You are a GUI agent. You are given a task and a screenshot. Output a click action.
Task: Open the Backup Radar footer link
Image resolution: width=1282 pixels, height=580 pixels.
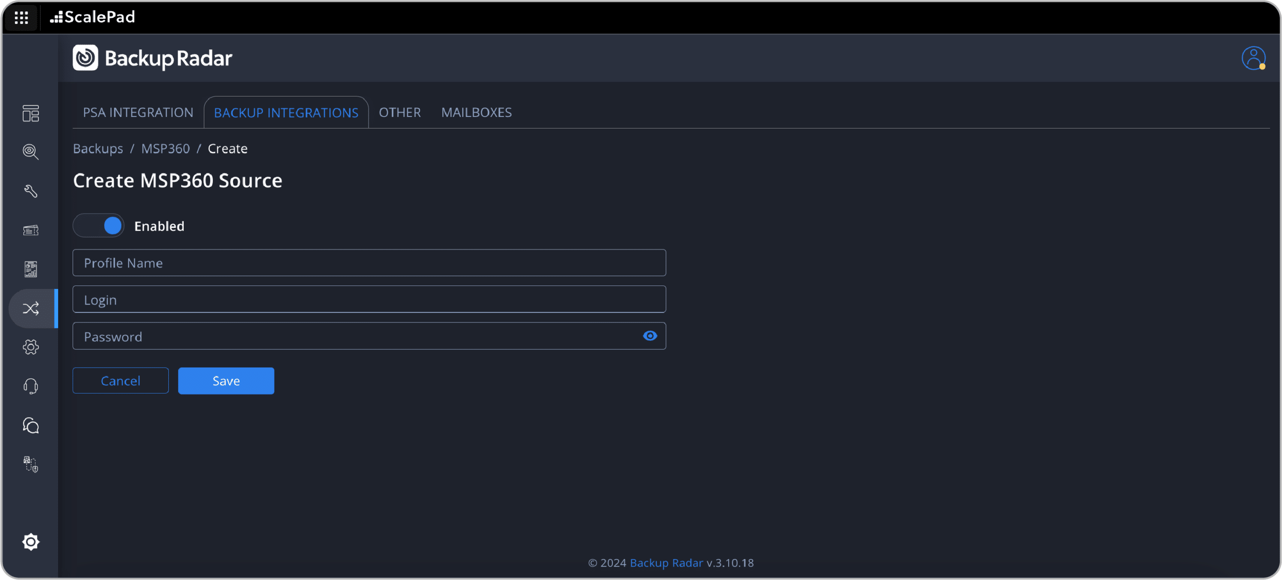tap(666, 563)
